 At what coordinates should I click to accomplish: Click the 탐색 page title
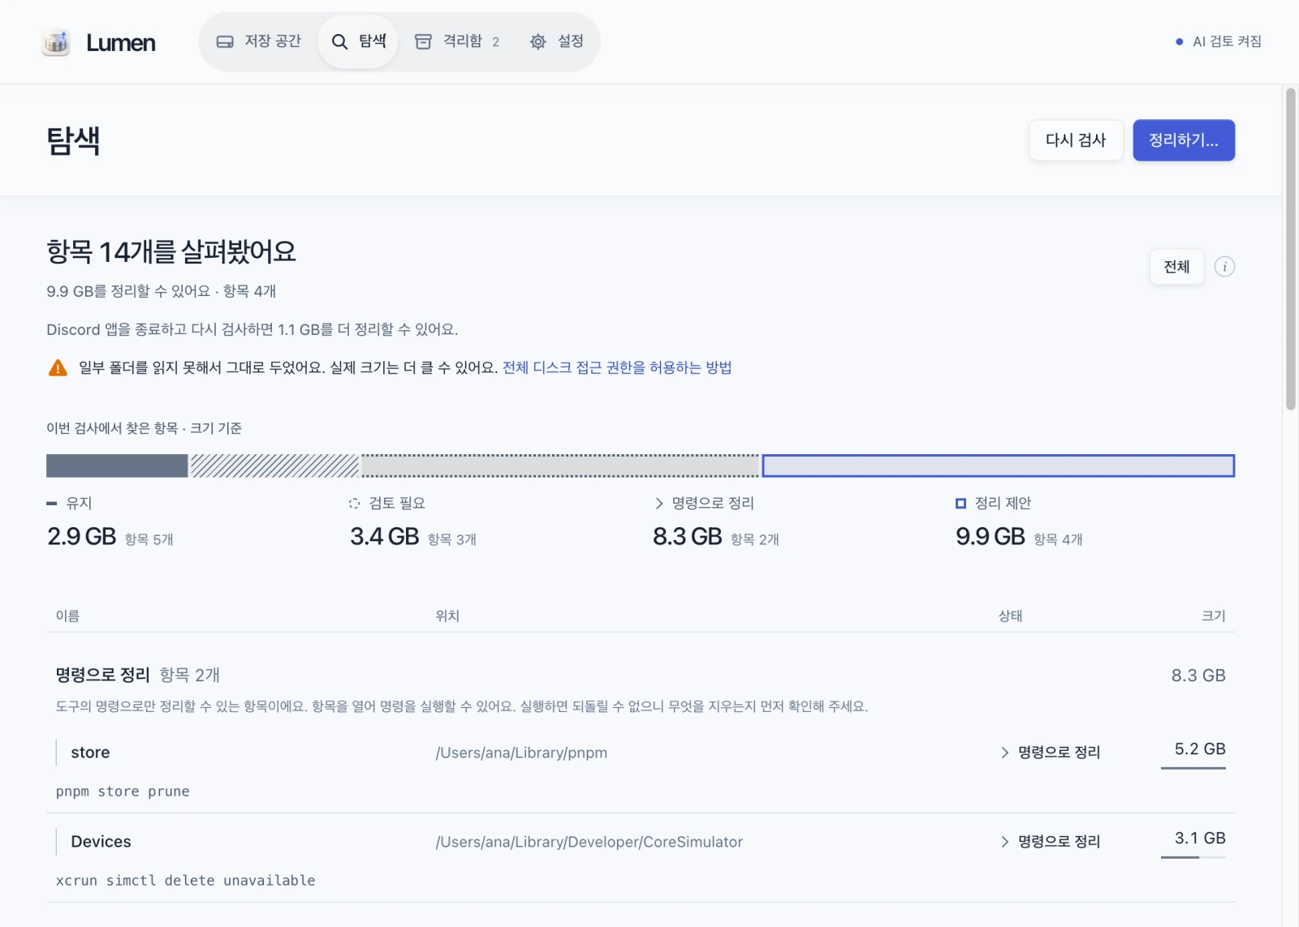pyautogui.click(x=73, y=141)
